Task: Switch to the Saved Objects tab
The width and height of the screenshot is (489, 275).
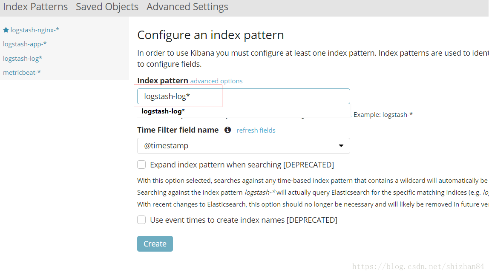Action: (x=107, y=7)
